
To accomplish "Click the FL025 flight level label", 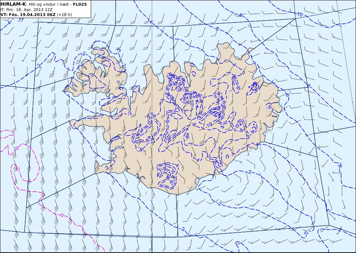I will tap(80, 4).
